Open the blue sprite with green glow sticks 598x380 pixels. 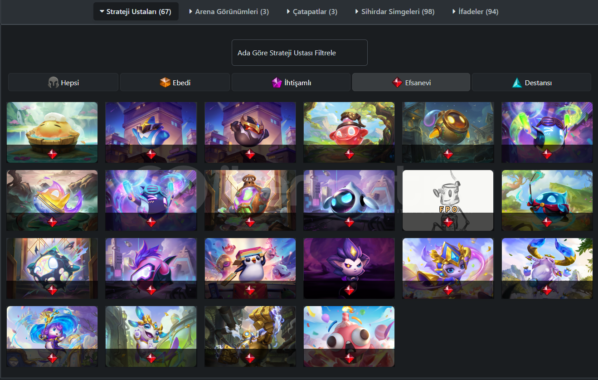click(547, 132)
